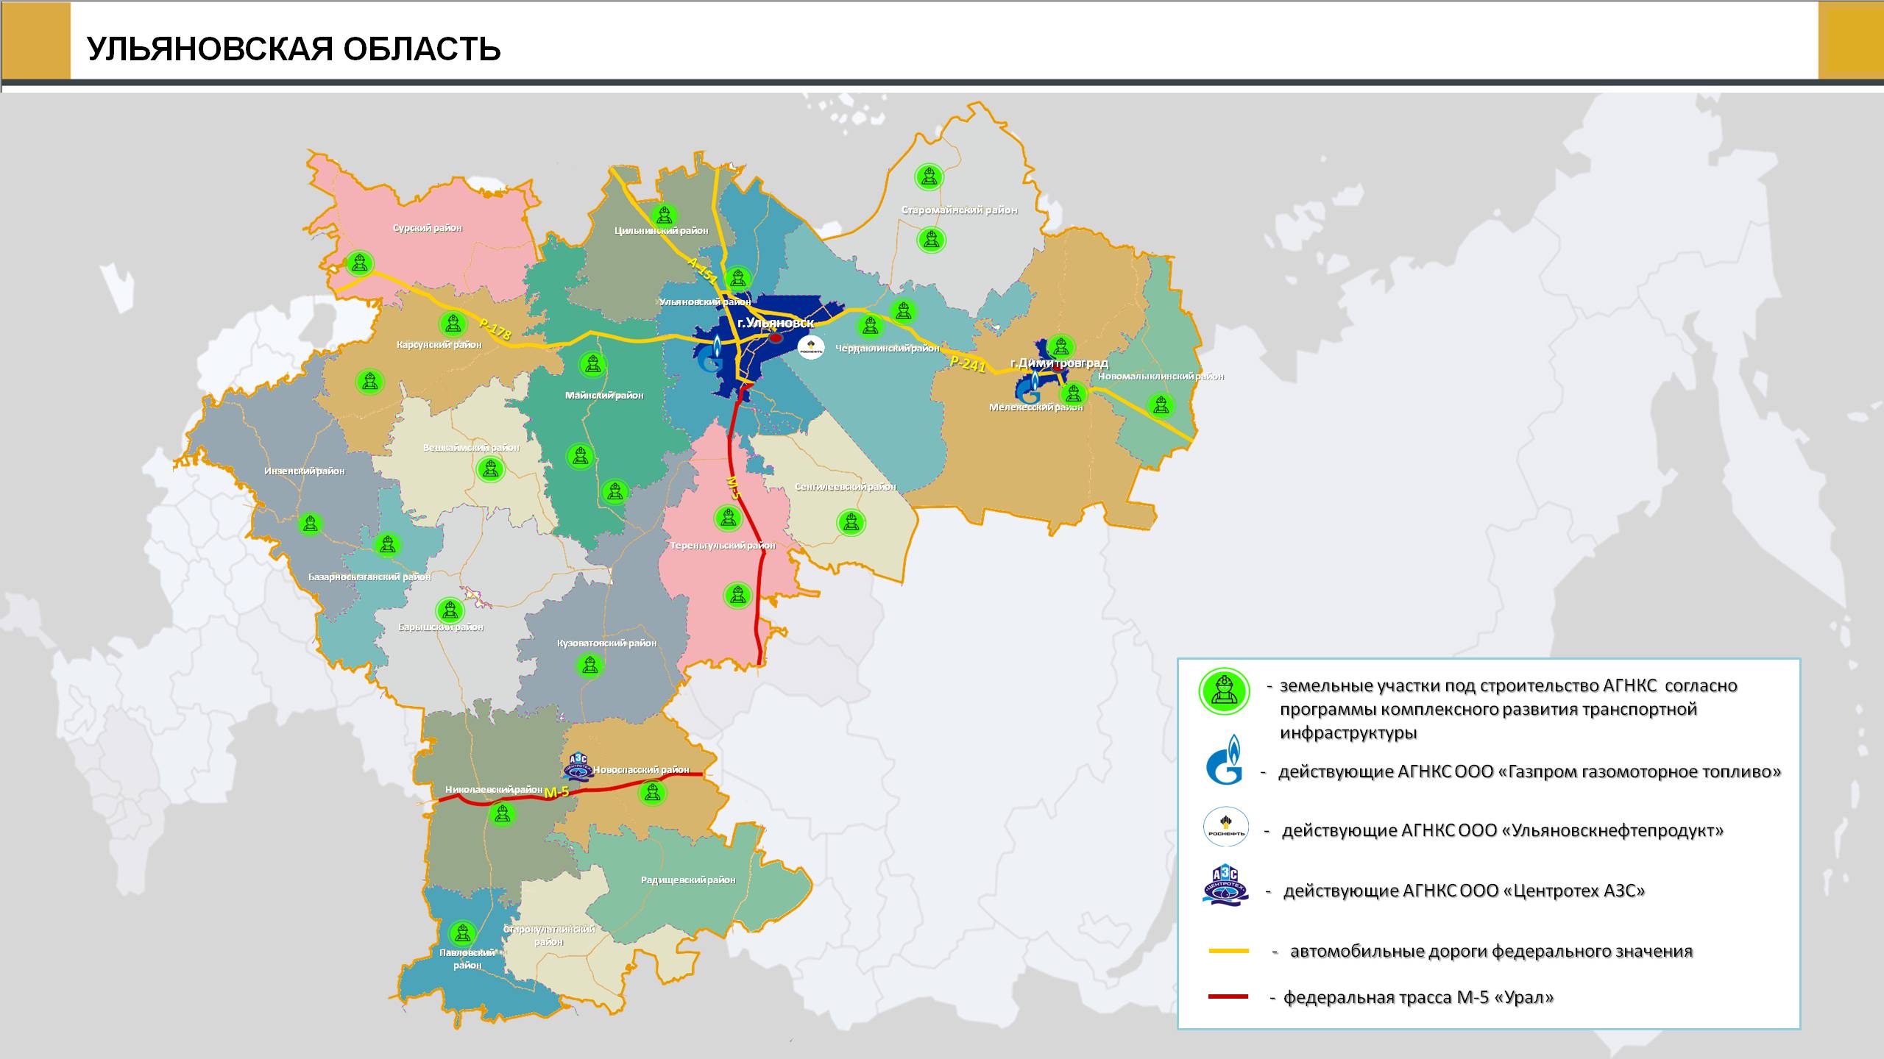Select the Барышский район label
This screenshot has width=1884, height=1059.
tap(441, 627)
